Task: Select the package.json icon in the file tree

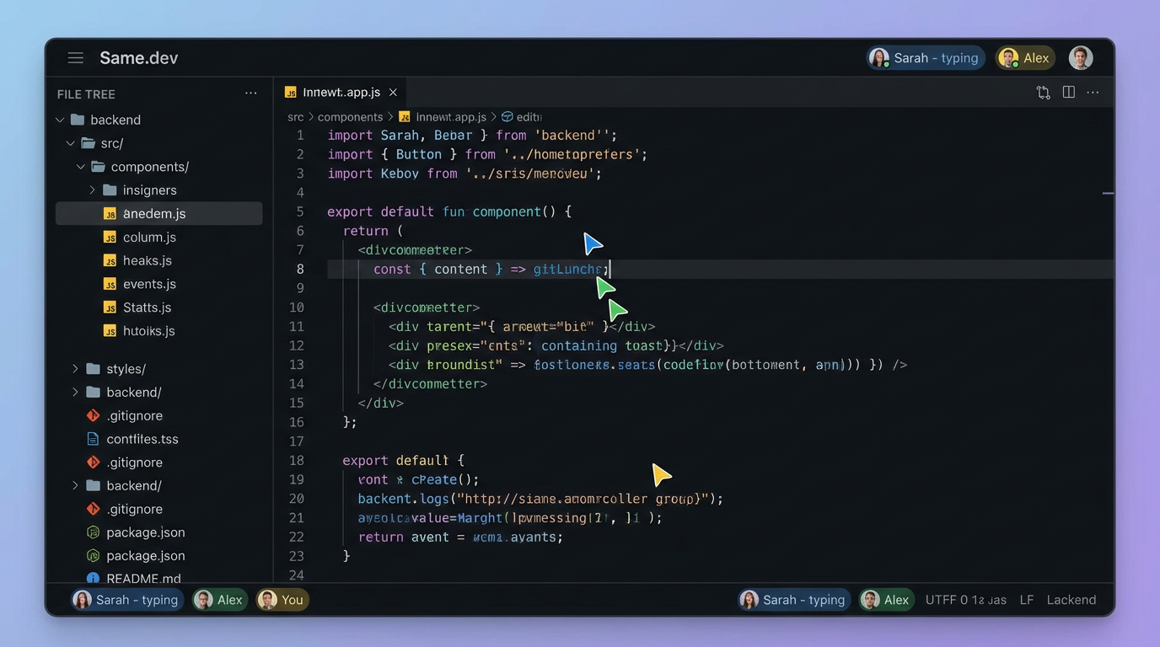Action: (93, 532)
